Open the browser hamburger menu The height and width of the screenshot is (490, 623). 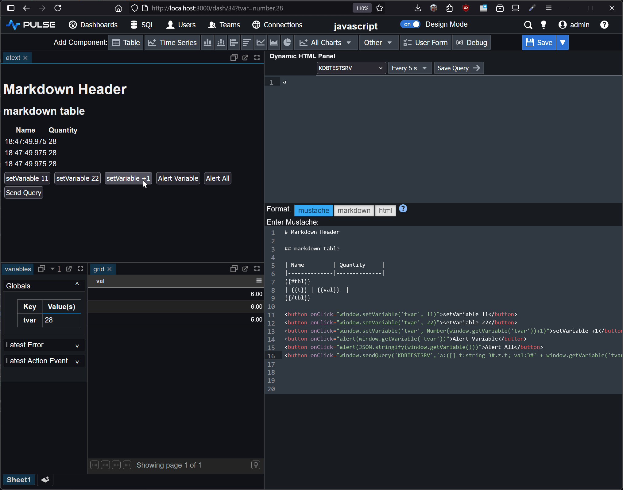(549, 8)
